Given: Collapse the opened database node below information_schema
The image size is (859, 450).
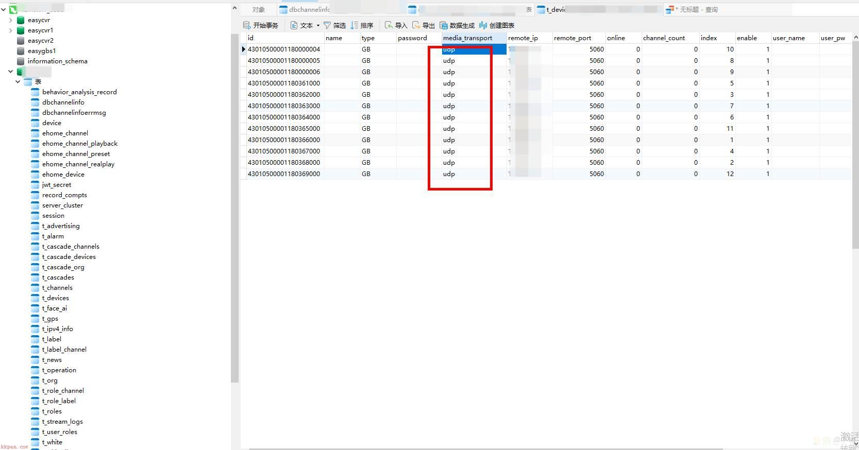Looking at the screenshot, I should (x=11, y=72).
